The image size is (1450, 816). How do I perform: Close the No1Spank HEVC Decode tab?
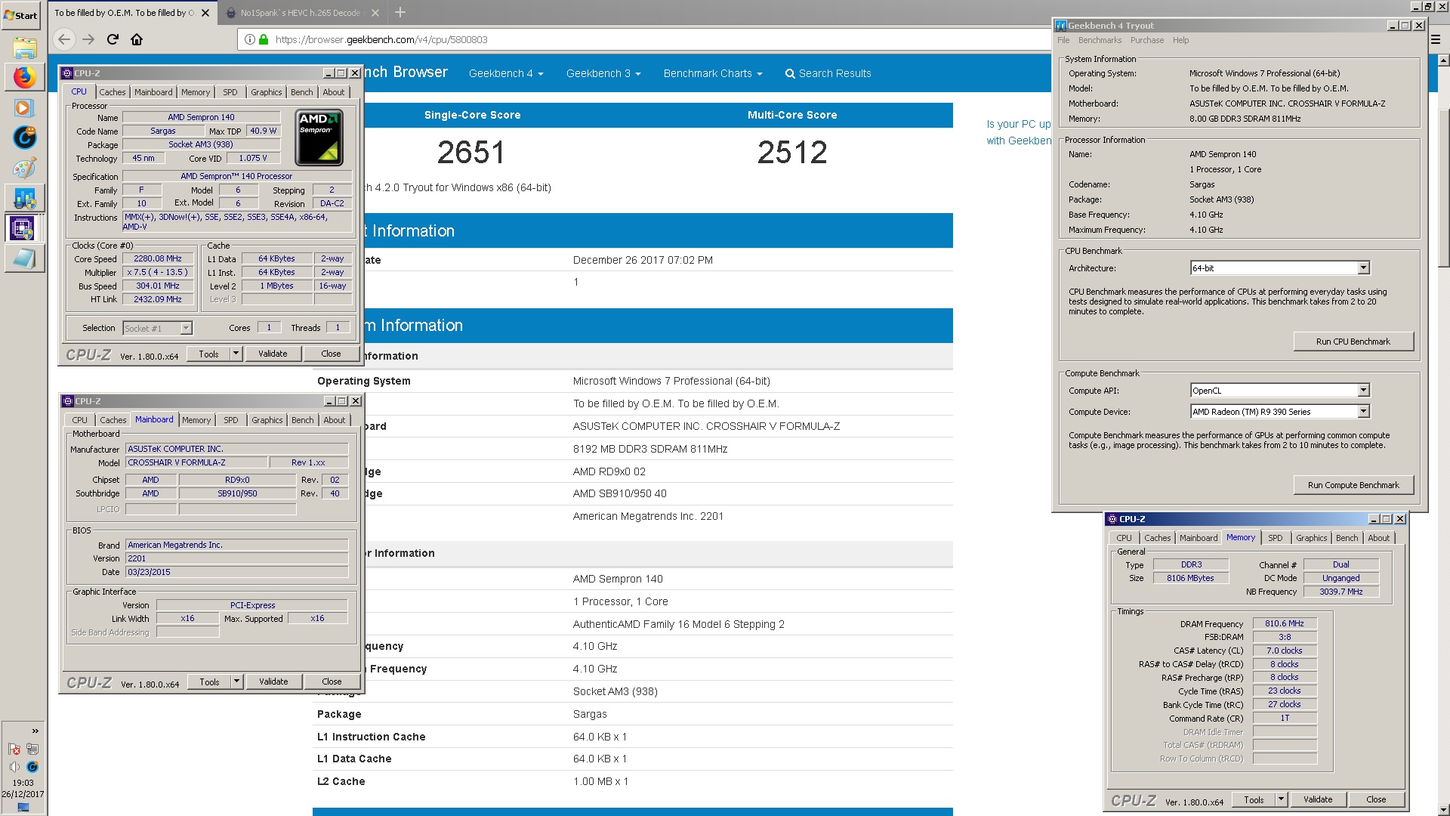(x=375, y=13)
